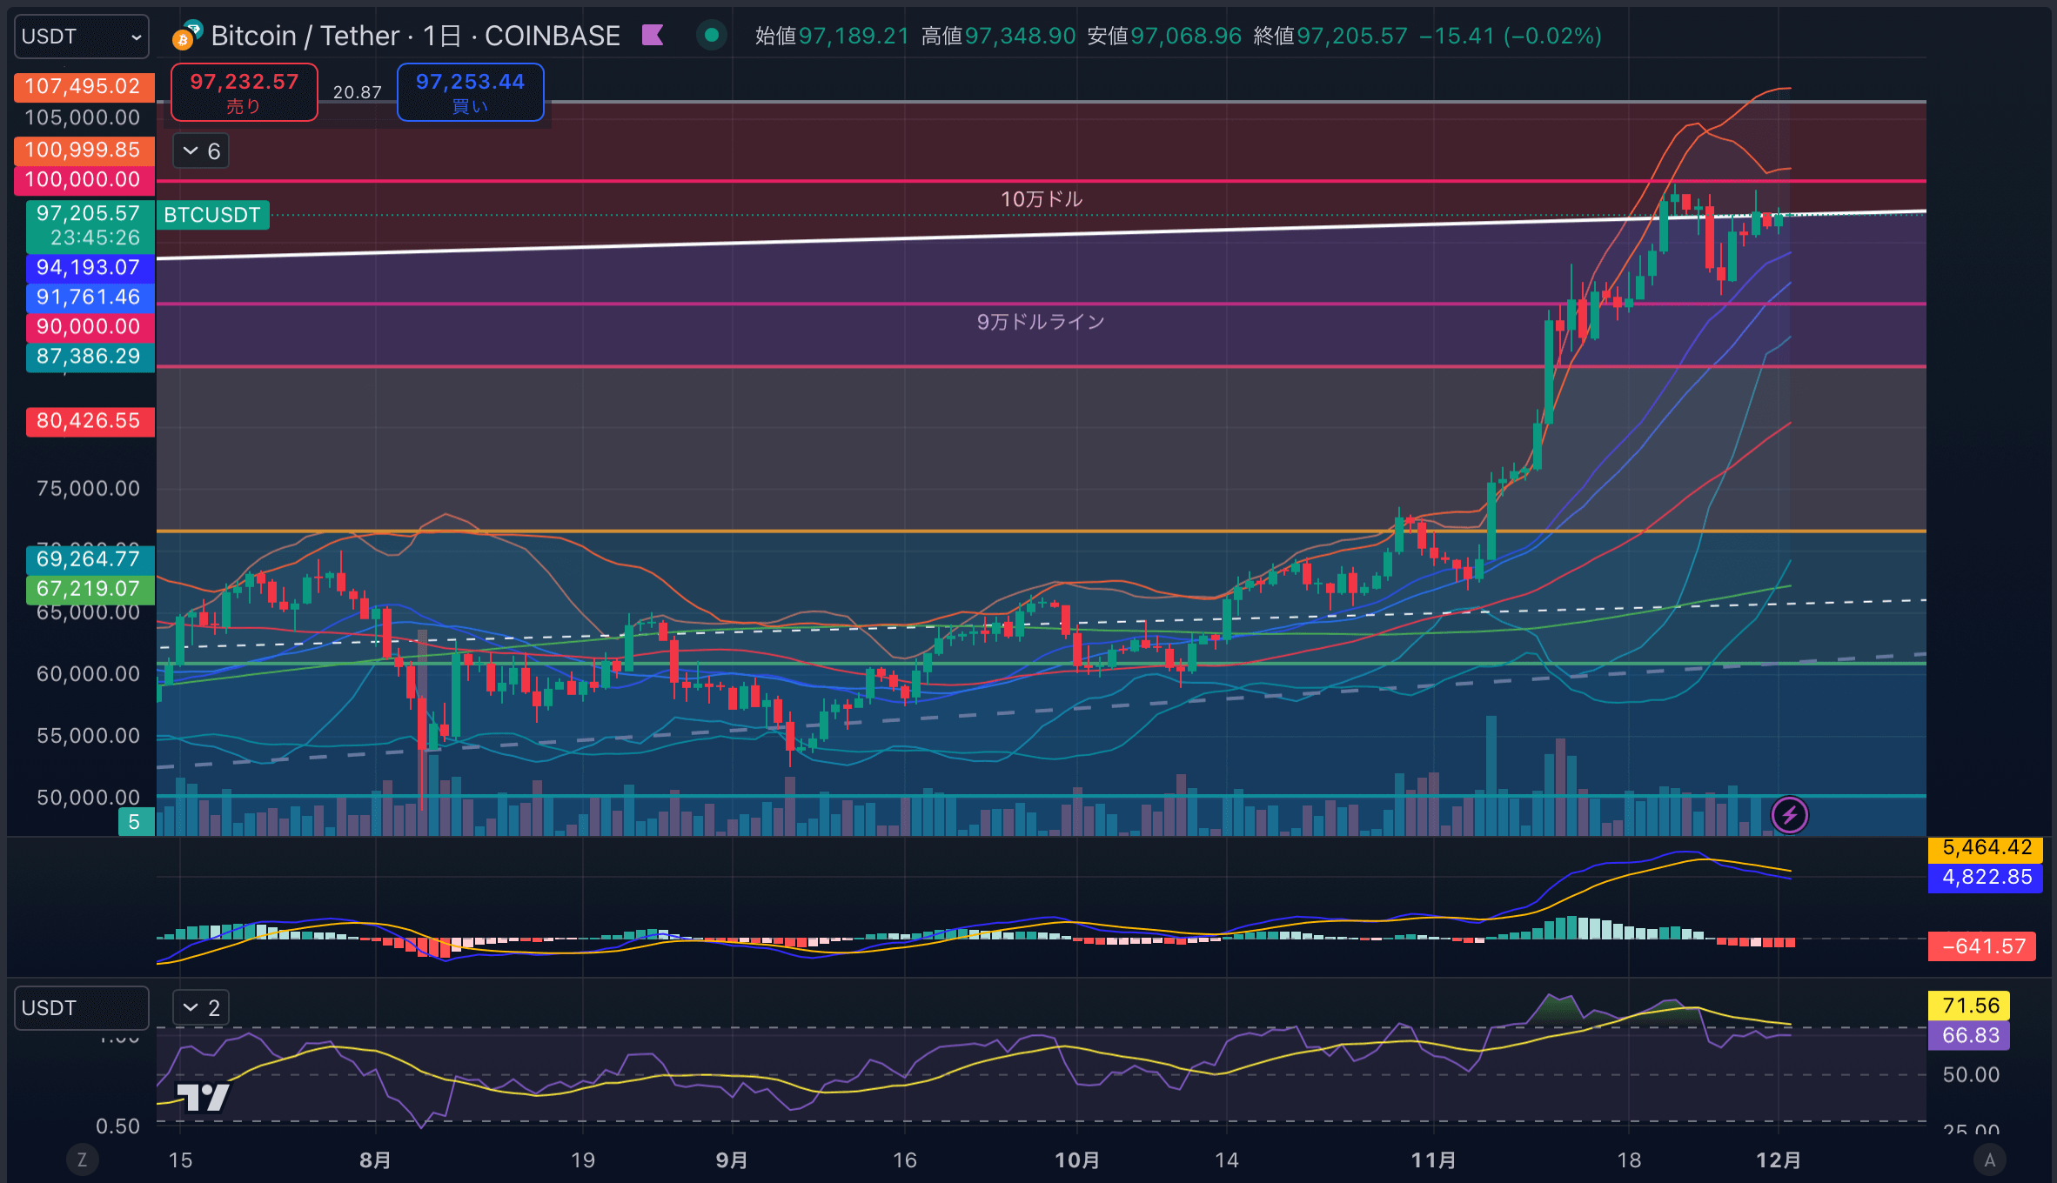Click the 終値 close value 97,205.57
Viewport: 2057px width, 1183px height.
click(x=1352, y=36)
